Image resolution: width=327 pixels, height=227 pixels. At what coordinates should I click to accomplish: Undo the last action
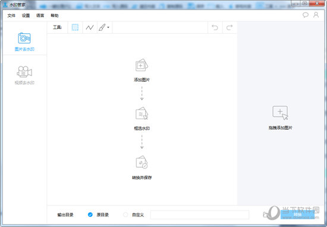tap(215, 27)
